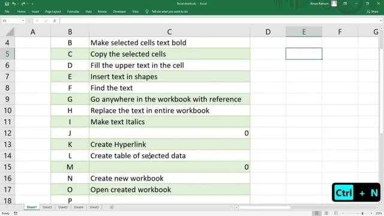
Task: Switch to the Sheet2 tab
Action: pyautogui.click(x=47, y=207)
